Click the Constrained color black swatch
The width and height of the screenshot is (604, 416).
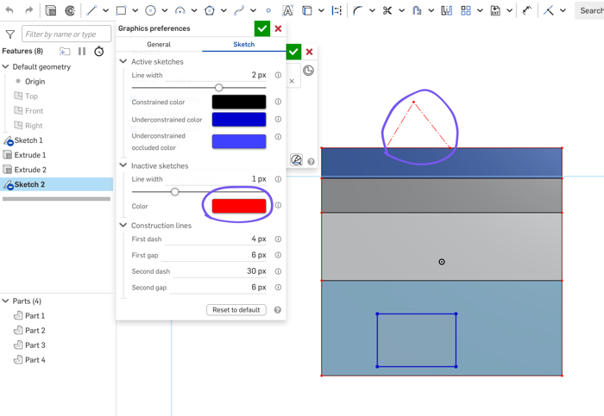tap(239, 102)
